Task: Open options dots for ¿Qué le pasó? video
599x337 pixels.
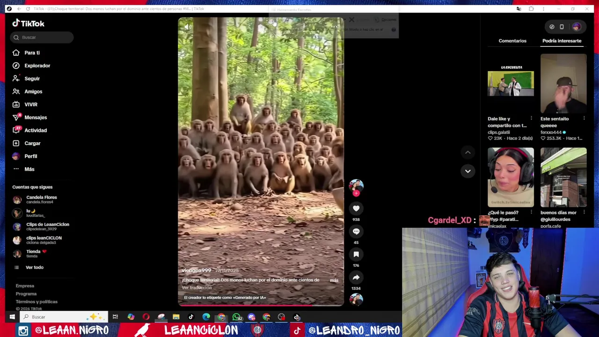Action: [531, 212]
